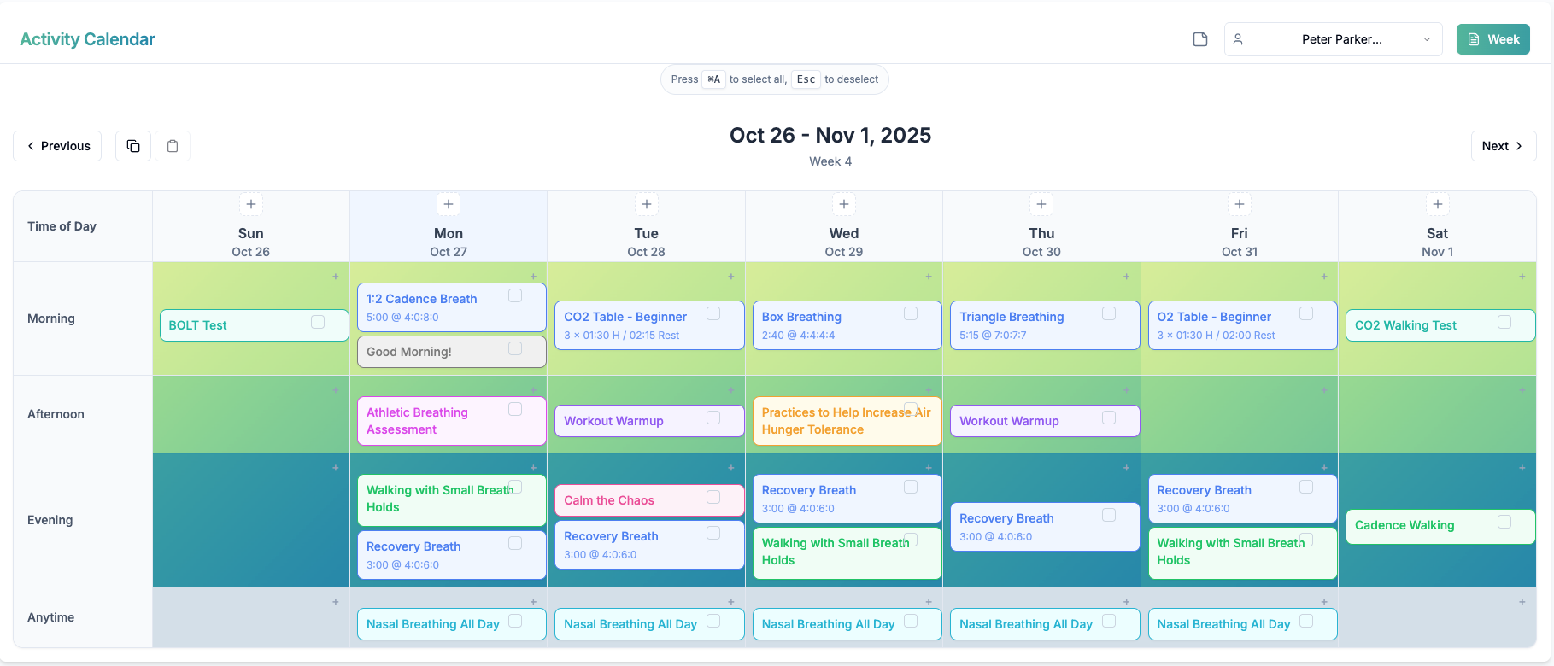Click the plus icon in Thursday Anytime row

coord(1126,600)
